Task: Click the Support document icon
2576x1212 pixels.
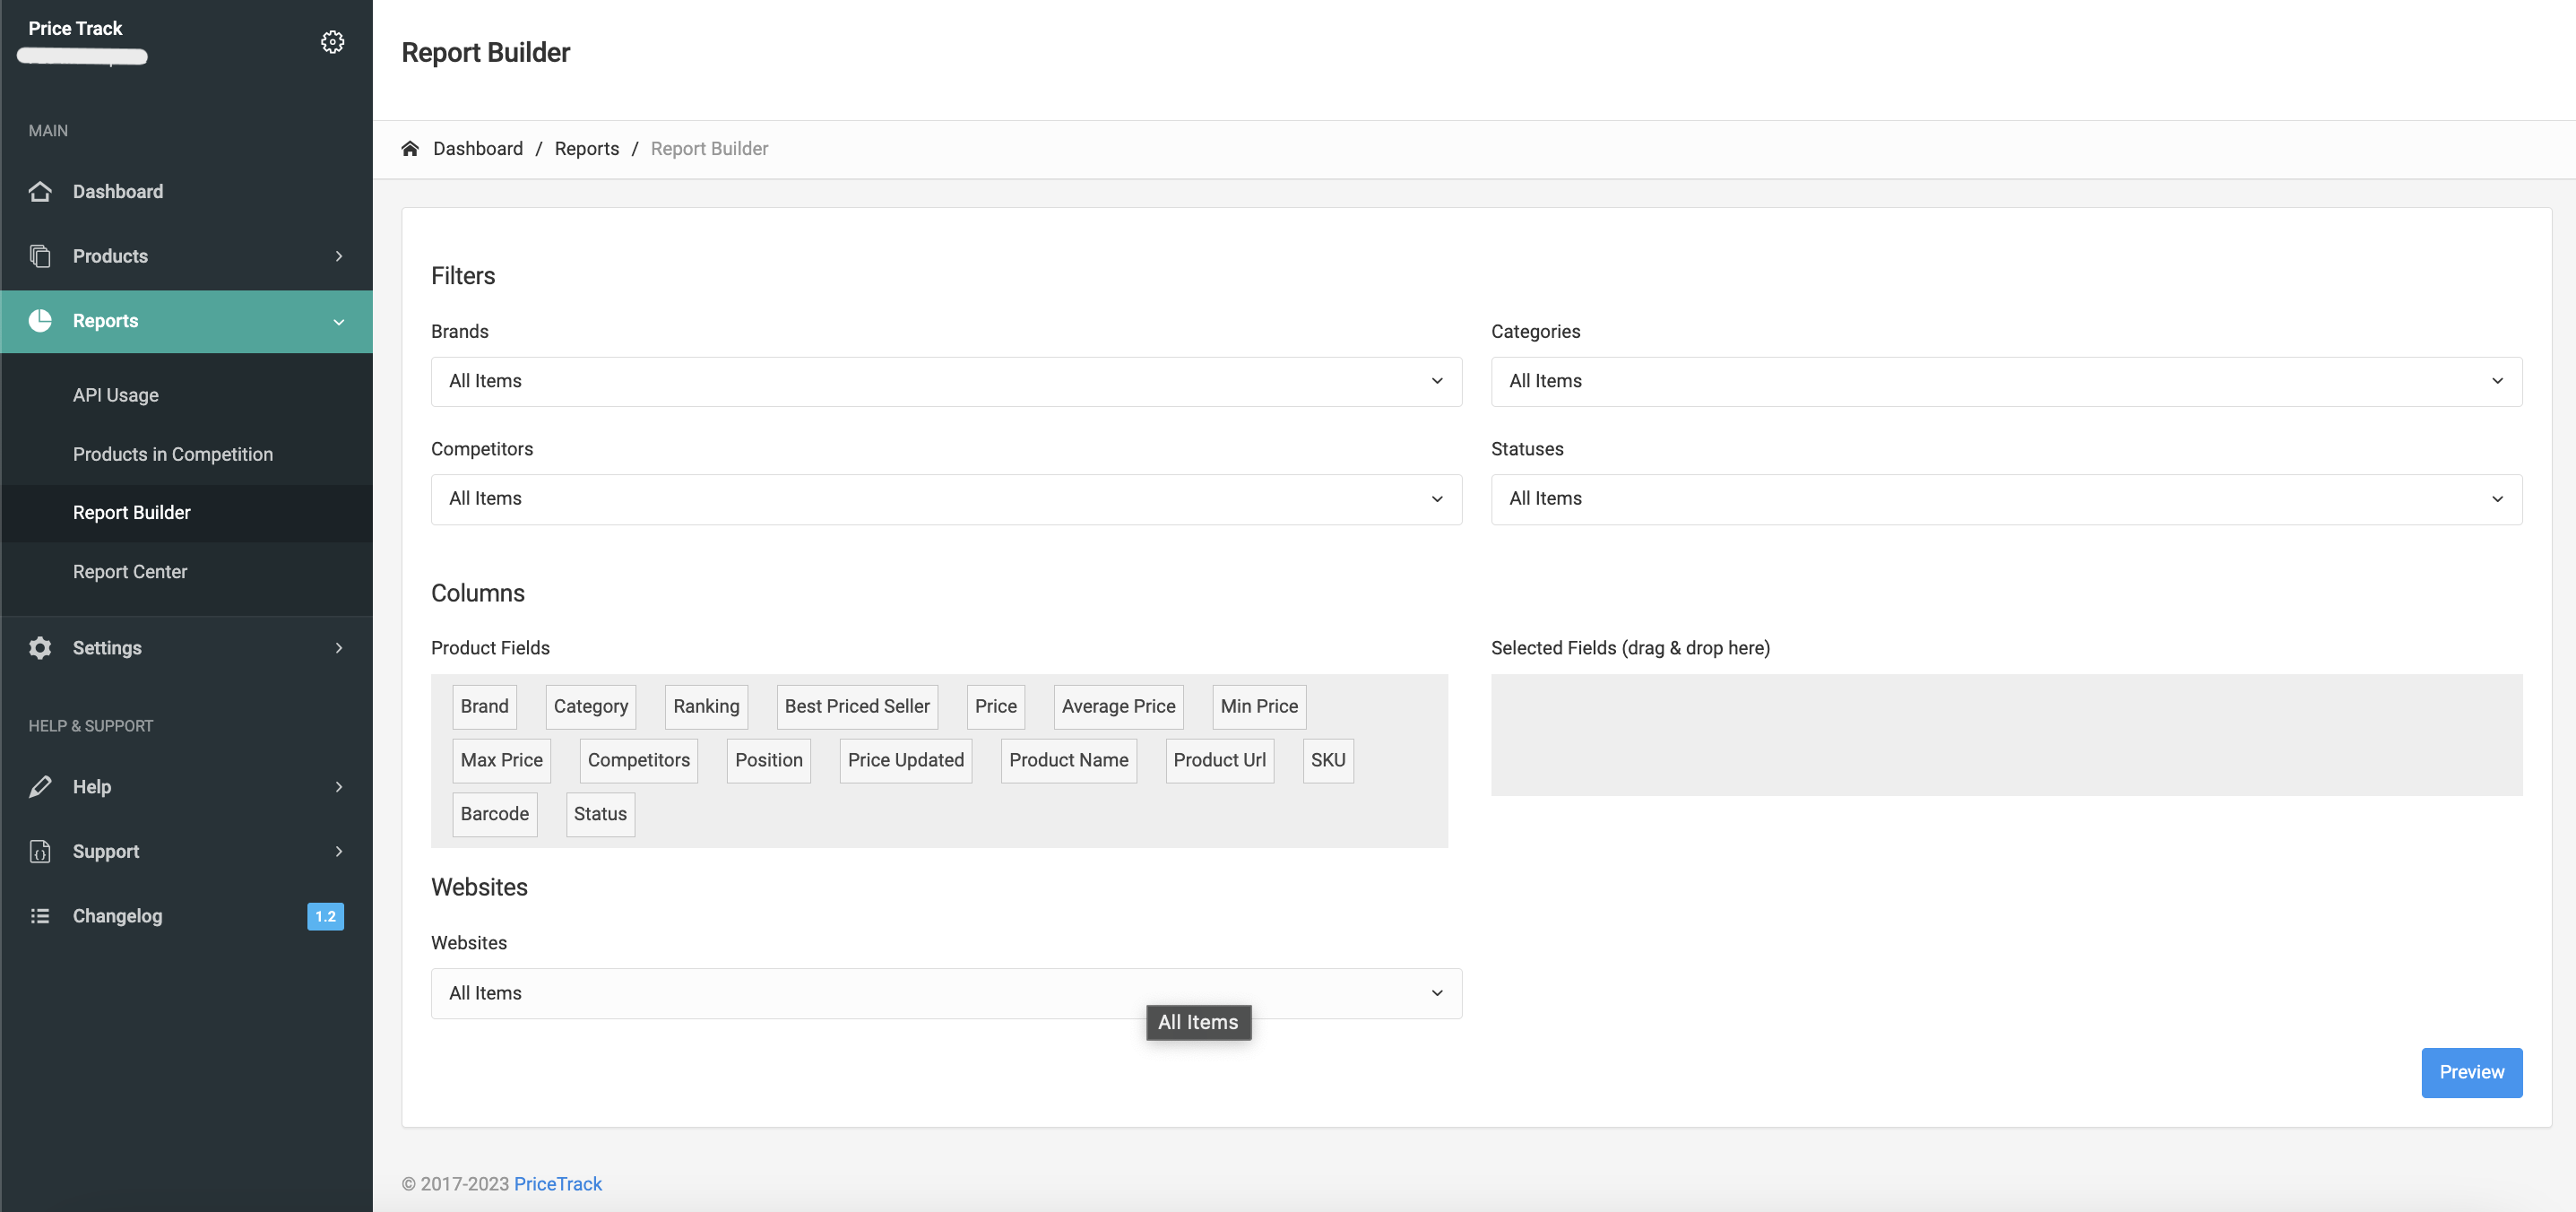Action: pyautogui.click(x=40, y=852)
